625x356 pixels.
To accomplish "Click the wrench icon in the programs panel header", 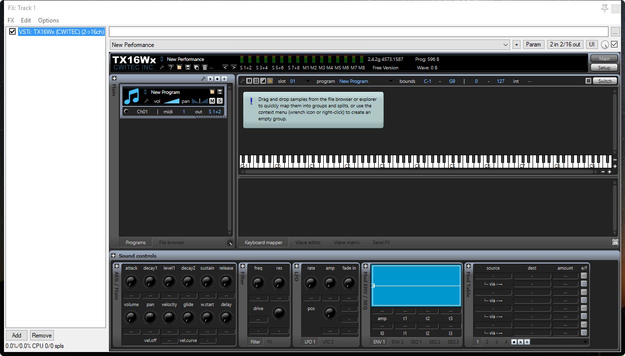I will tap(204, 79).
